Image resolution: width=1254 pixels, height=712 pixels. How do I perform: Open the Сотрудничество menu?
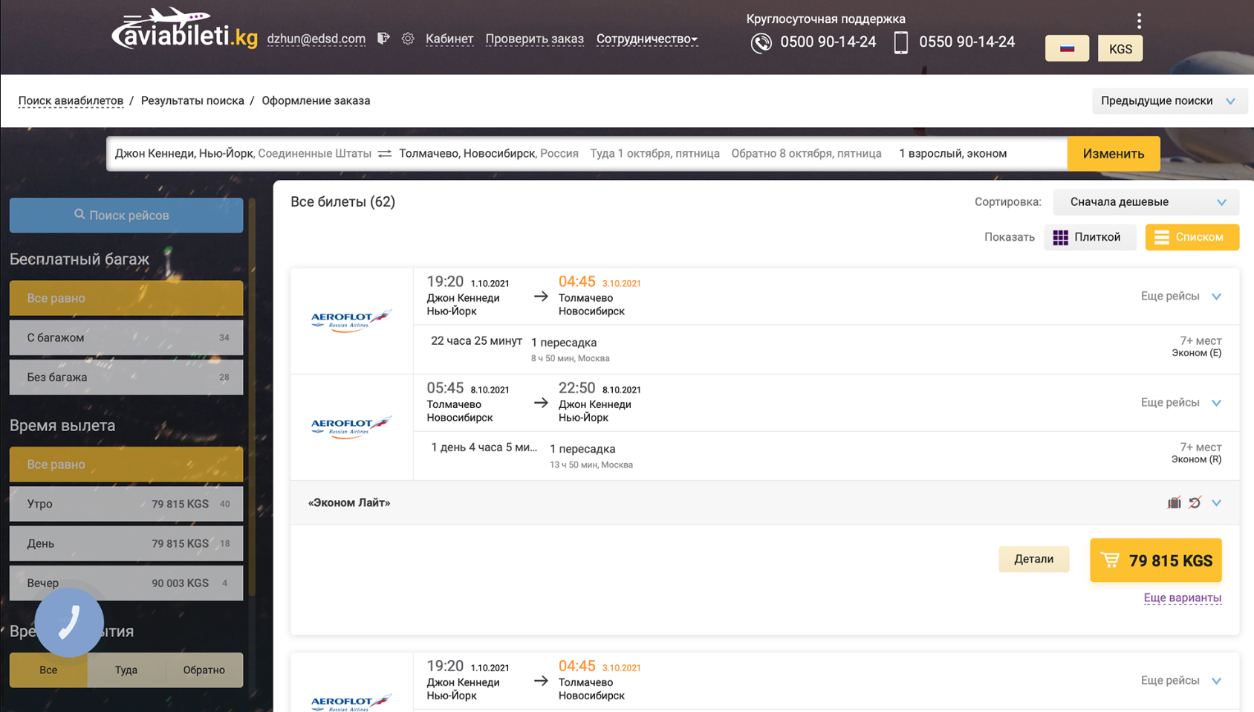tap(646, 39)
